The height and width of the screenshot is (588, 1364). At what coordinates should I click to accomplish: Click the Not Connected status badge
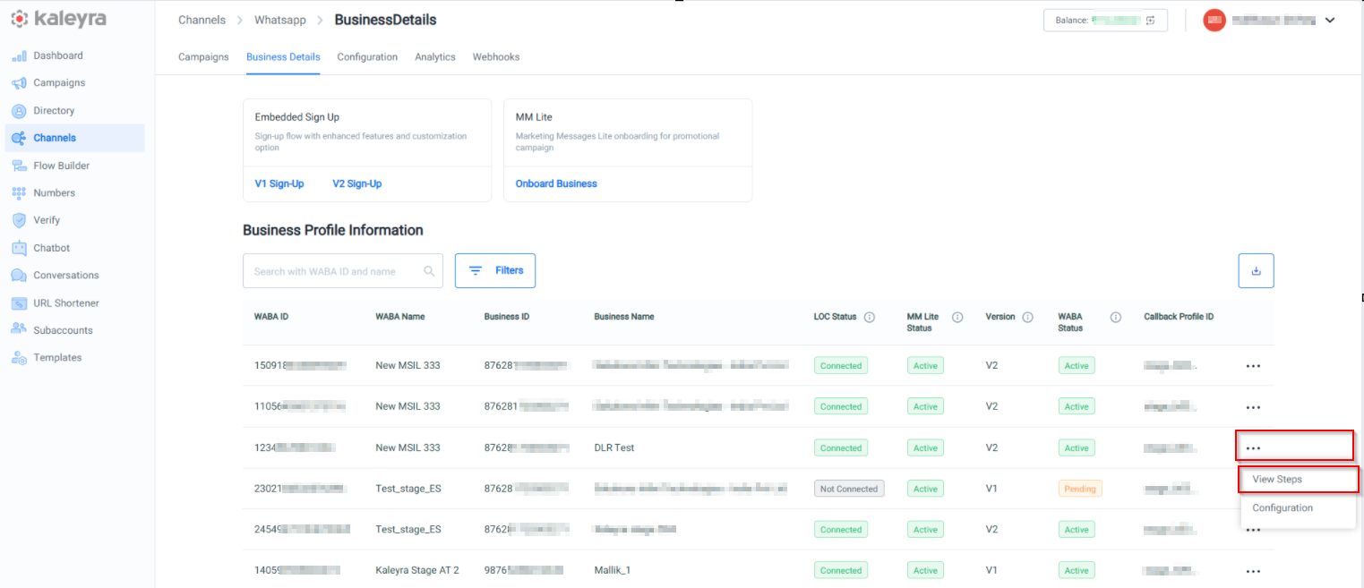(849, 489)
